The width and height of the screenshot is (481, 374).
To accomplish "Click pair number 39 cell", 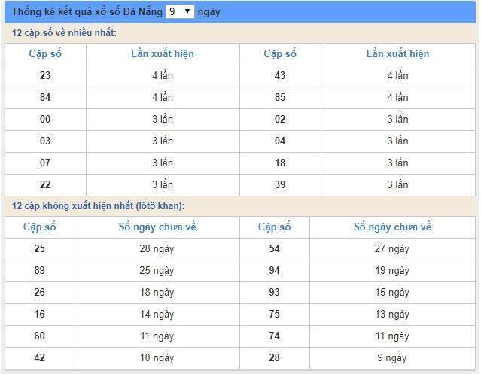I will (280, 184).
